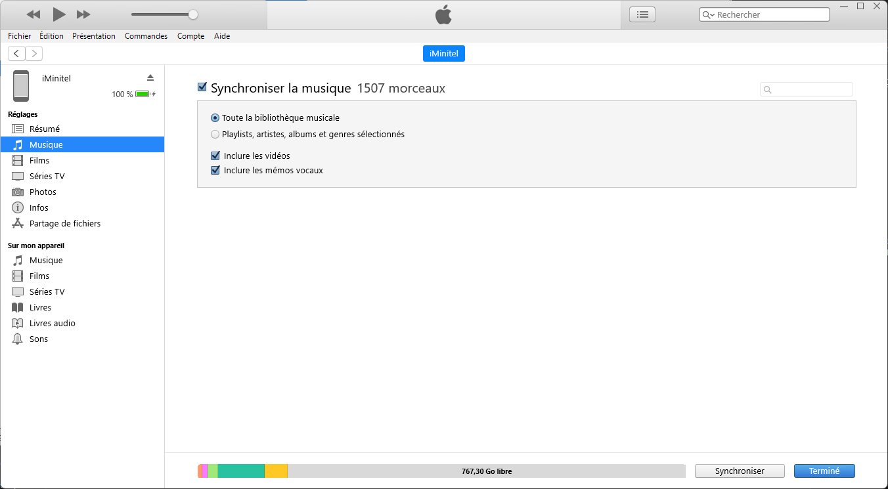This screenshot has width=888, height=489.
Task: Toggle Inclure les vidéos checkbox
Action: tap(215, 156)
